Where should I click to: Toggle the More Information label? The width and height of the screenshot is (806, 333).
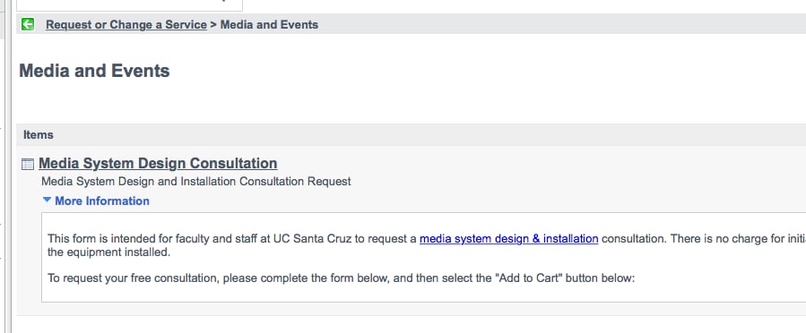(102, 201)
